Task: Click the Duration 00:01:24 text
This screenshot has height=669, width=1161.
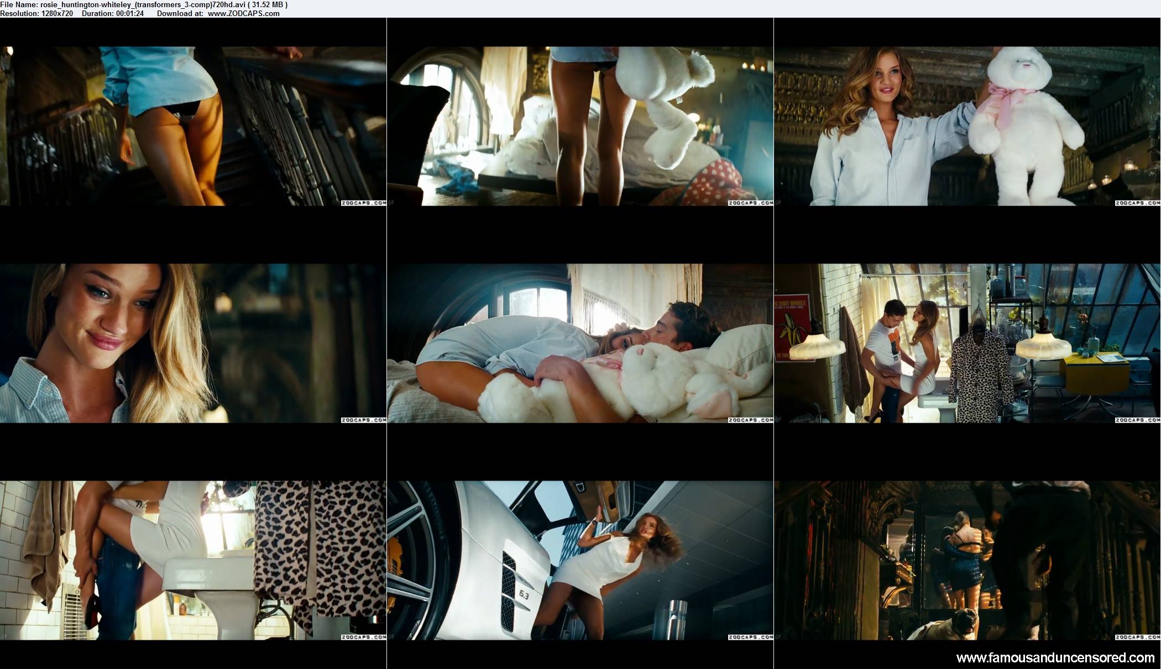Action: pyautogui.click(x=113, y=13)
